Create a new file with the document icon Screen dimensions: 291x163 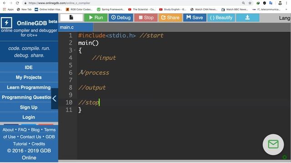71,18
